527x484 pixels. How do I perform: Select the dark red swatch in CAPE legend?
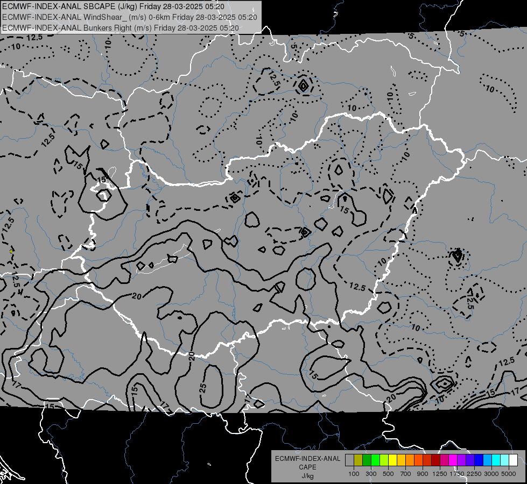coord(435,460)
